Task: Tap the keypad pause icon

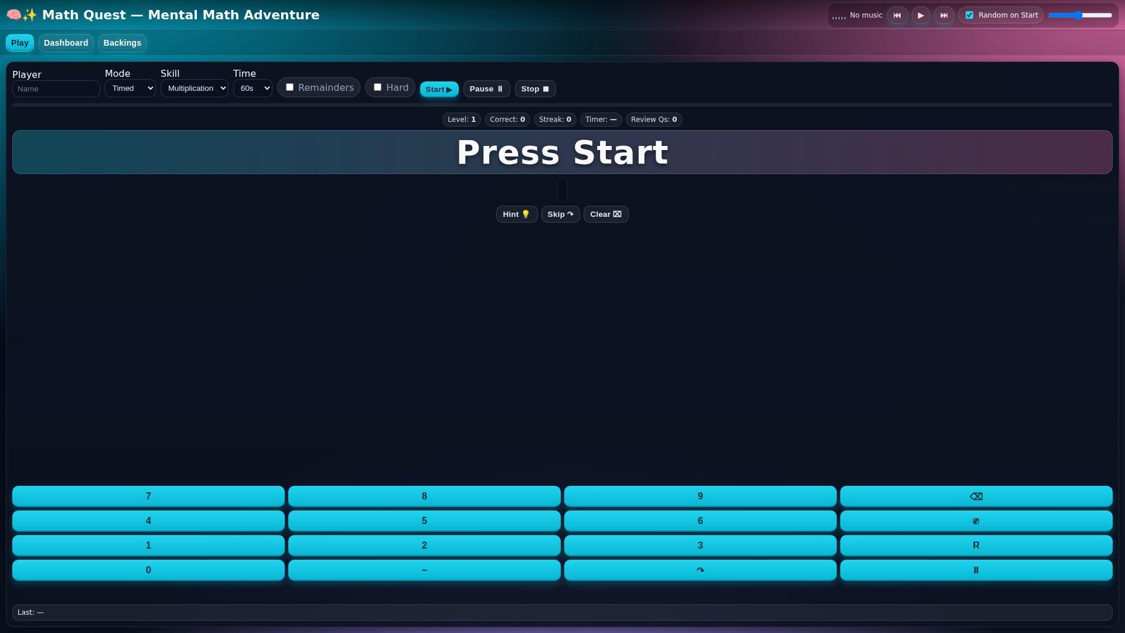Action: coord(976,570)
